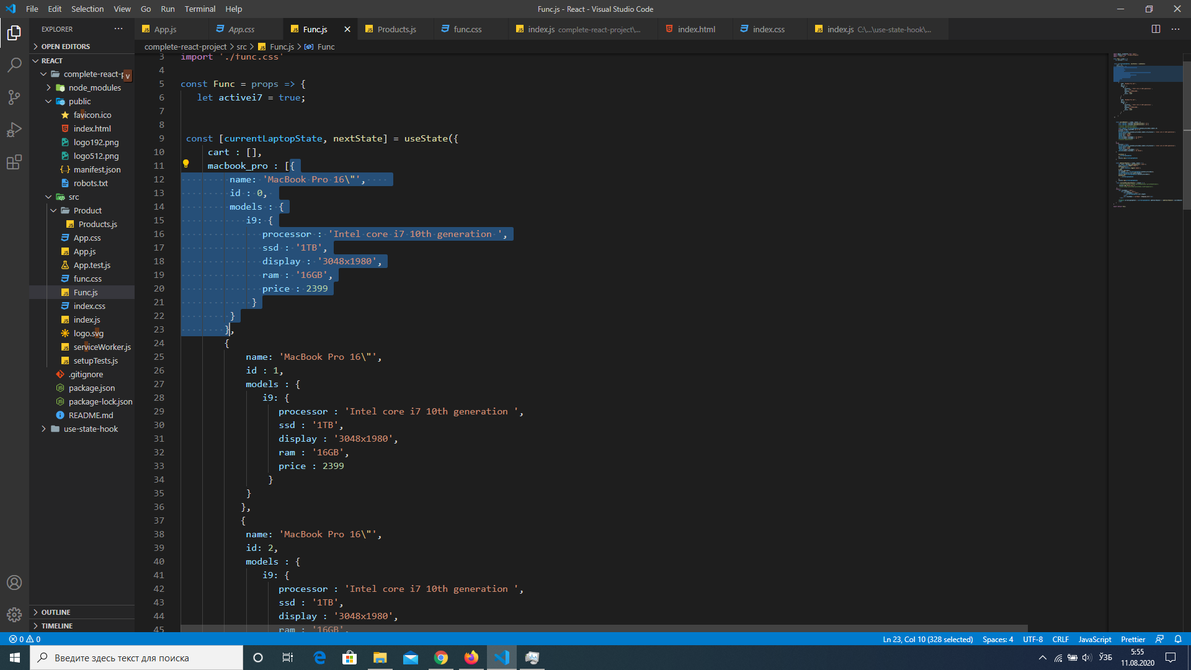Viewport: 1191px width, 670px height.
Task: Collapse the public folder
Action: coord(82,101)
